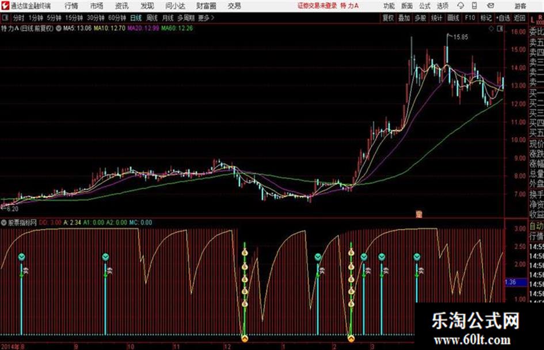Click the 证券交易未登录 status link

point(317,6)
